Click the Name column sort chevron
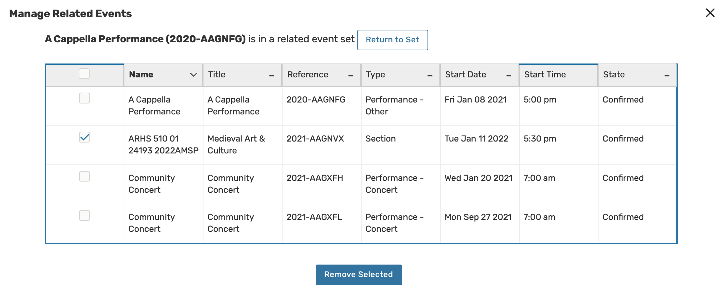722x293 pixels. (x=194, y=75)
